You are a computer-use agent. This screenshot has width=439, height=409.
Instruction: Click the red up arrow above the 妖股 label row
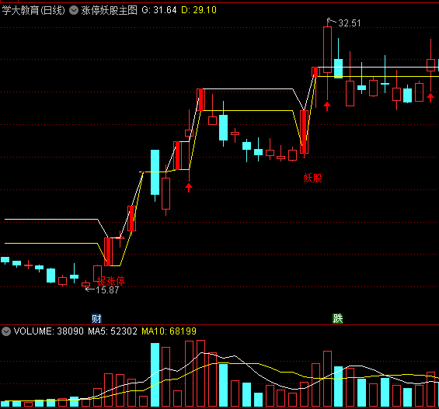[189, 187]
